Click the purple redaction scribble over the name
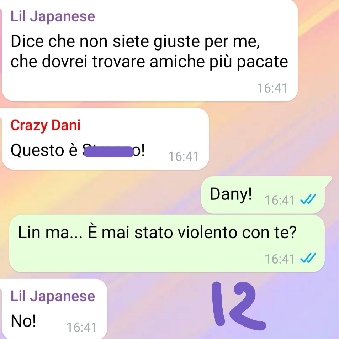Viewport: 339px width, 339px height. (x=109, y=152)
